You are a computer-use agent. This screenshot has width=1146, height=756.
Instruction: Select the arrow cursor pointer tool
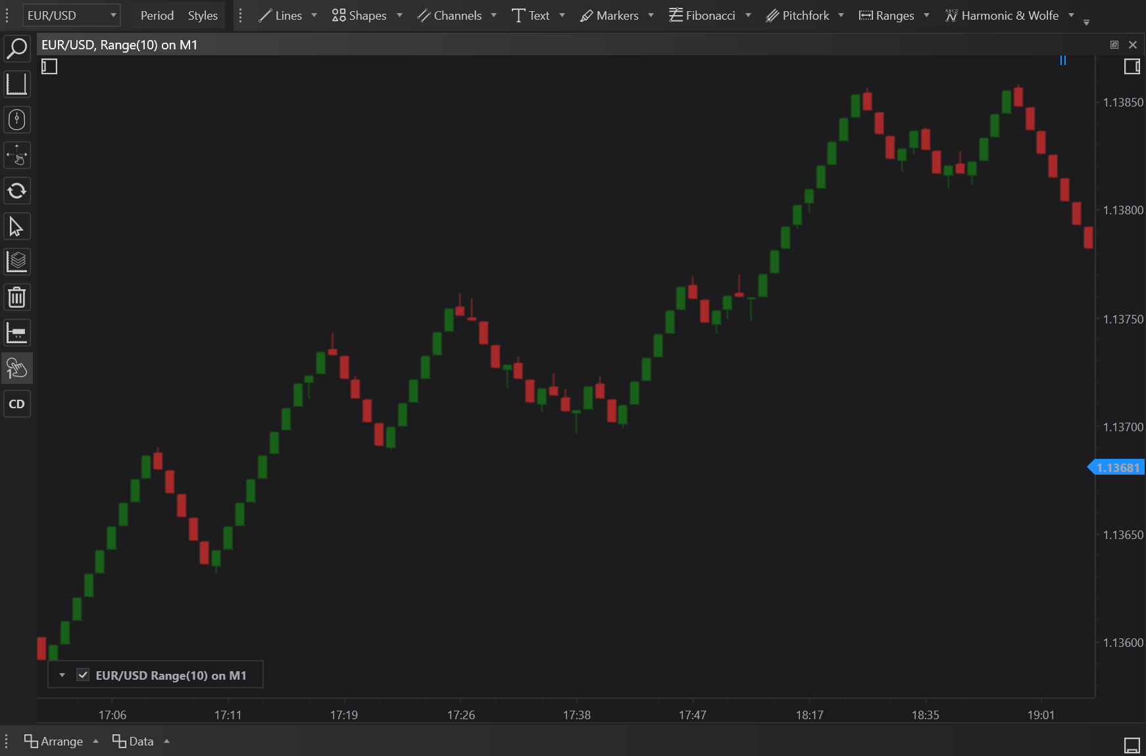[16, 227]
